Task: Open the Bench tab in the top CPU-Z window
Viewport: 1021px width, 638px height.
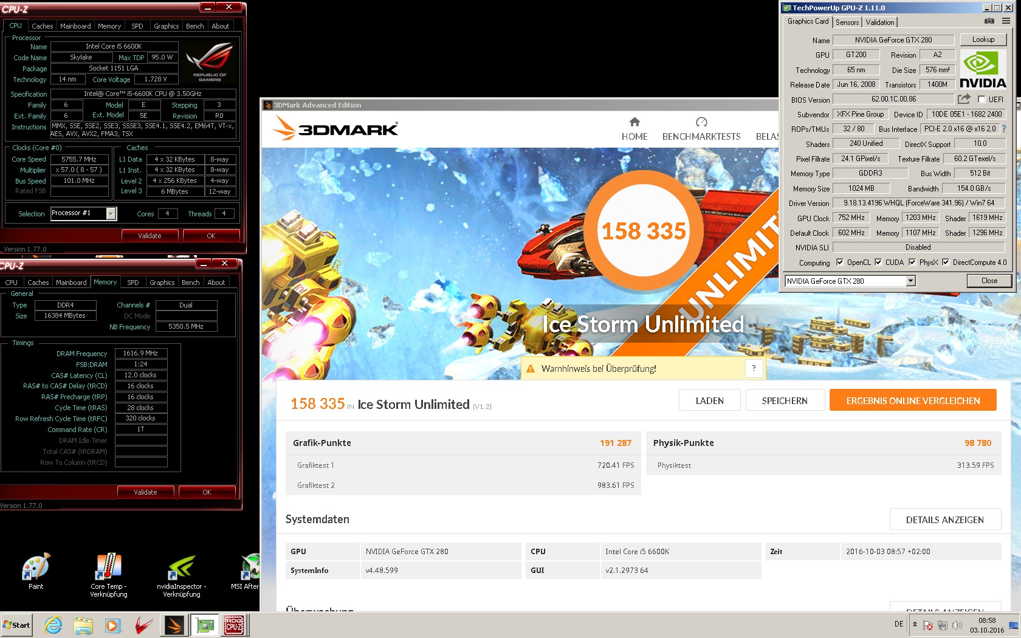Action: tap(195, 26)
